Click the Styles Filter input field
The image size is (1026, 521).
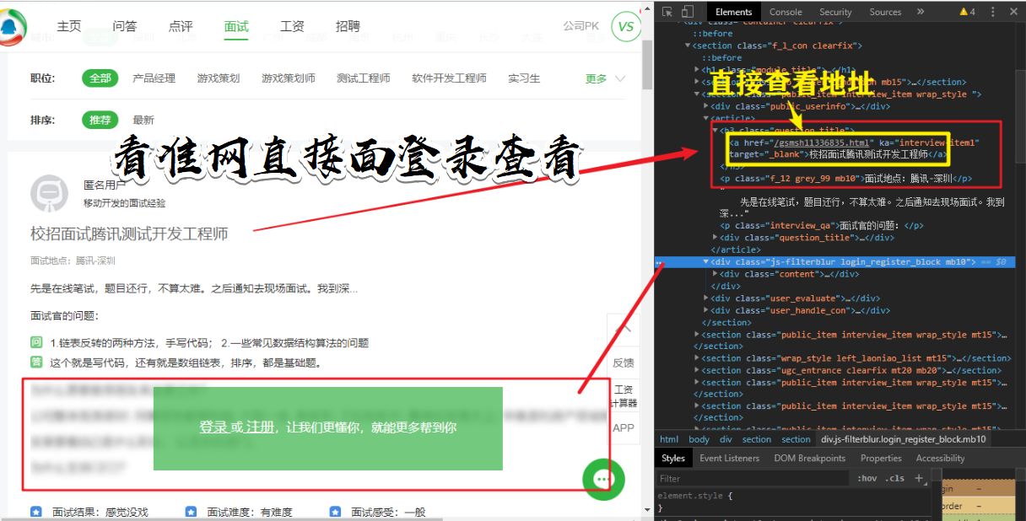coord(753,478)
